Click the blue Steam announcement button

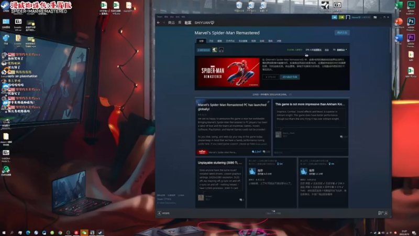(x=335, y=17)
